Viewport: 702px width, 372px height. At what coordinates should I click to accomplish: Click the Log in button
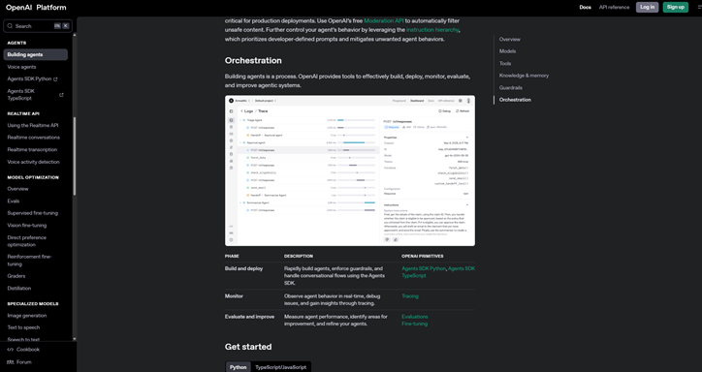647,7
